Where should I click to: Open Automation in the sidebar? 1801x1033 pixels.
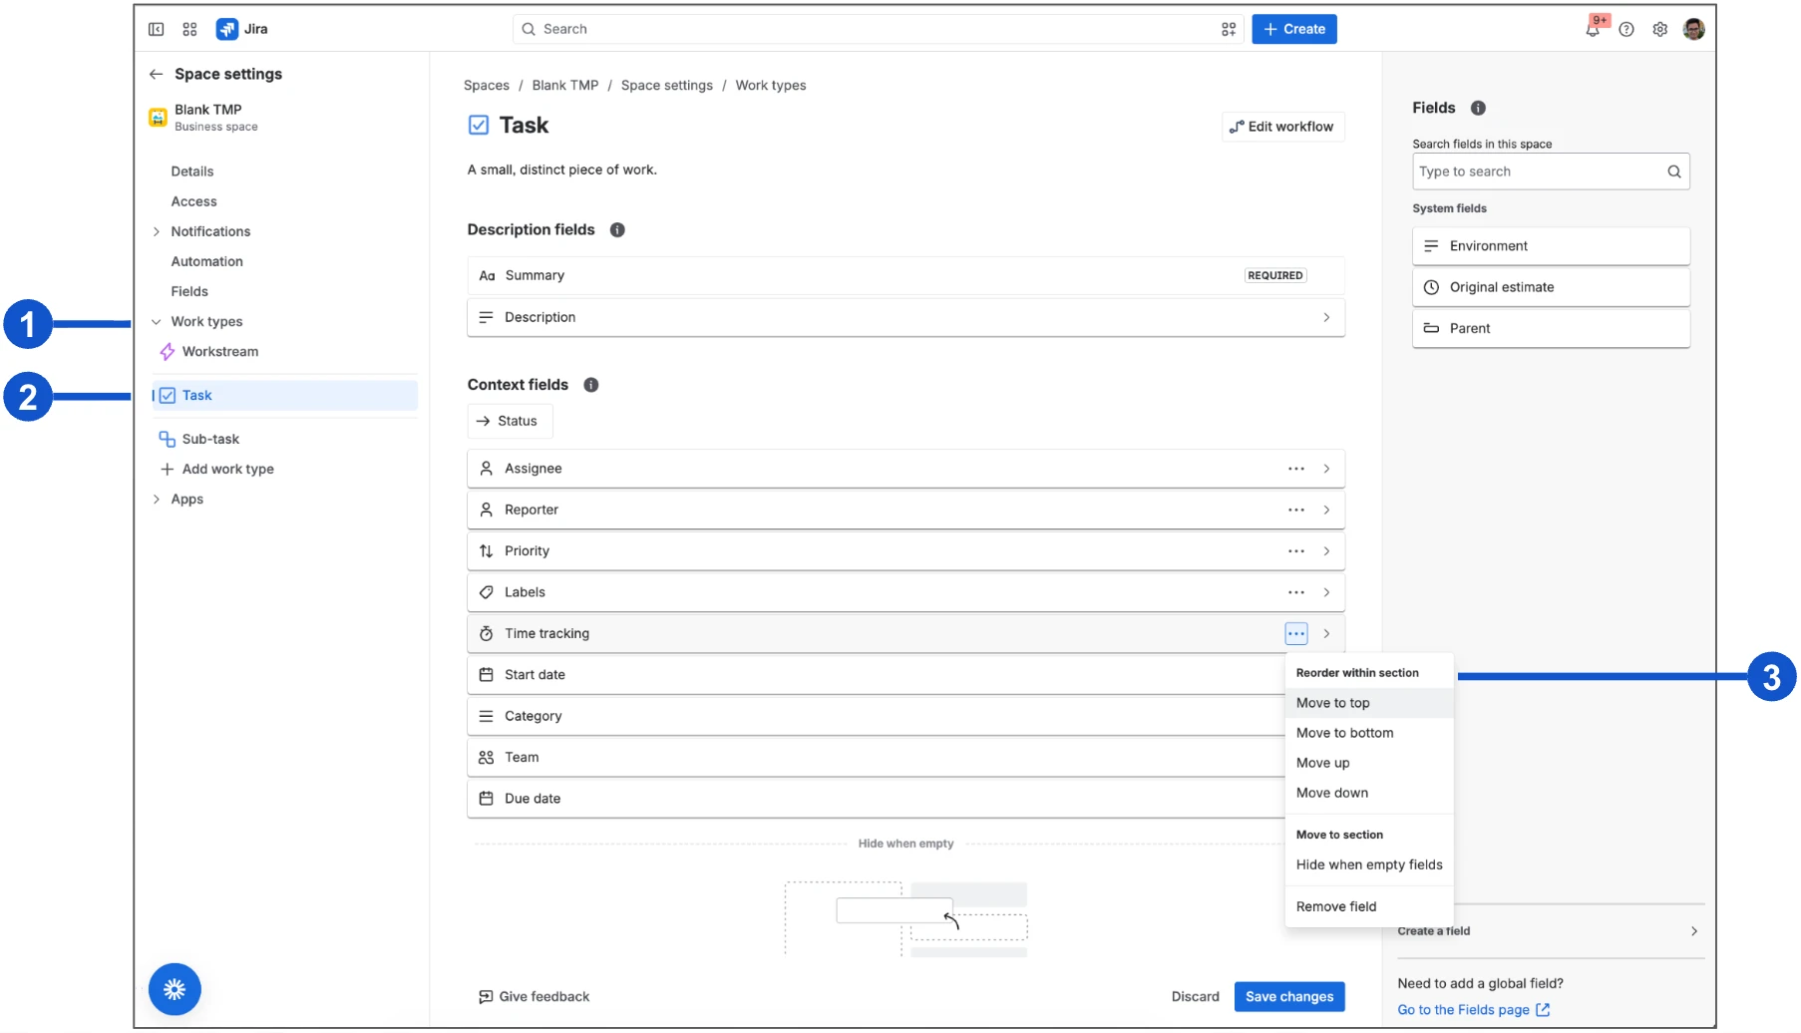[x=206, y=261]
